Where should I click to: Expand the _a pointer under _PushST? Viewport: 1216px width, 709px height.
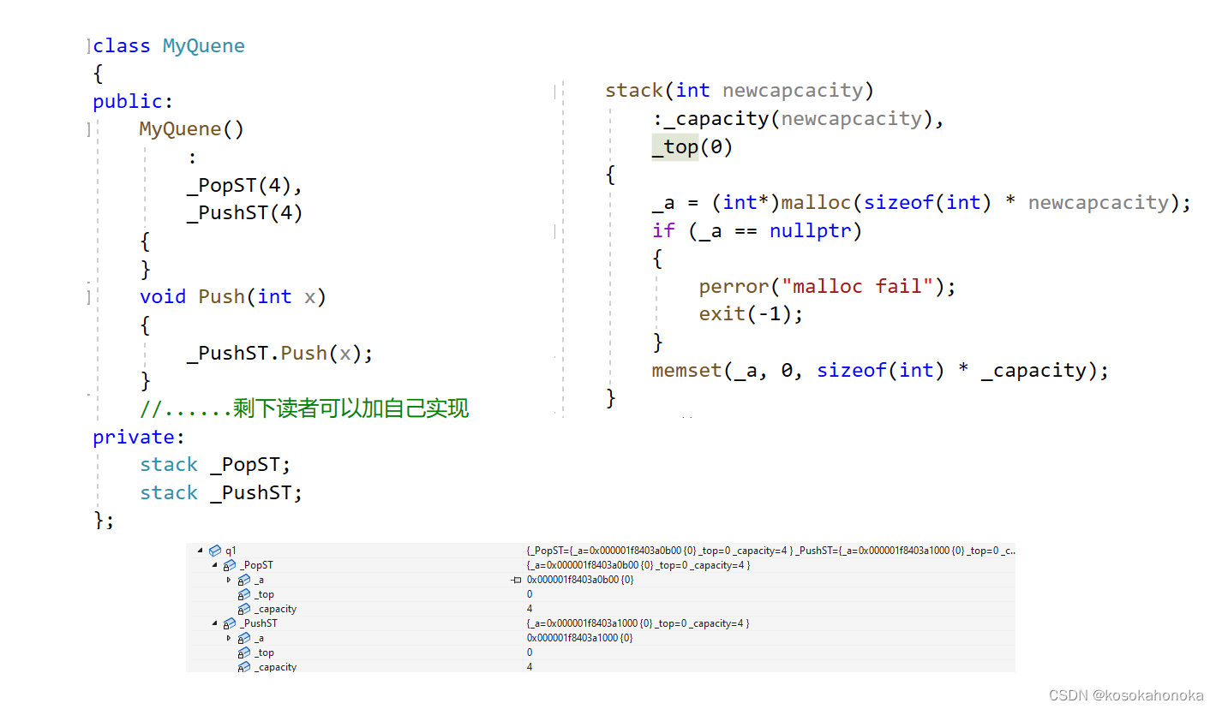click(229, 638)
